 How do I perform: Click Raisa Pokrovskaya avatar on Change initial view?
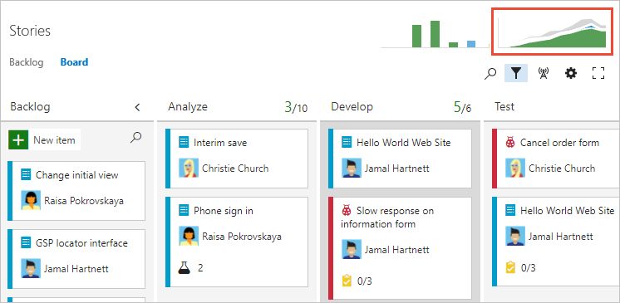[31, 200]
